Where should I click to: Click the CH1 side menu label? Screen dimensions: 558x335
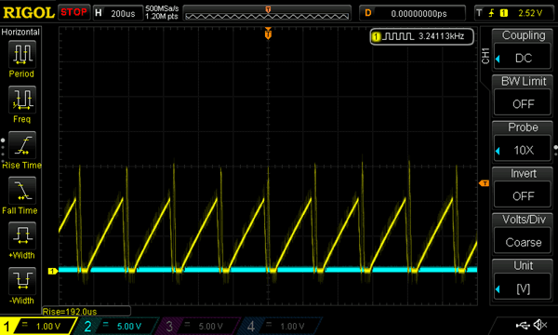(x=485, y=56)
